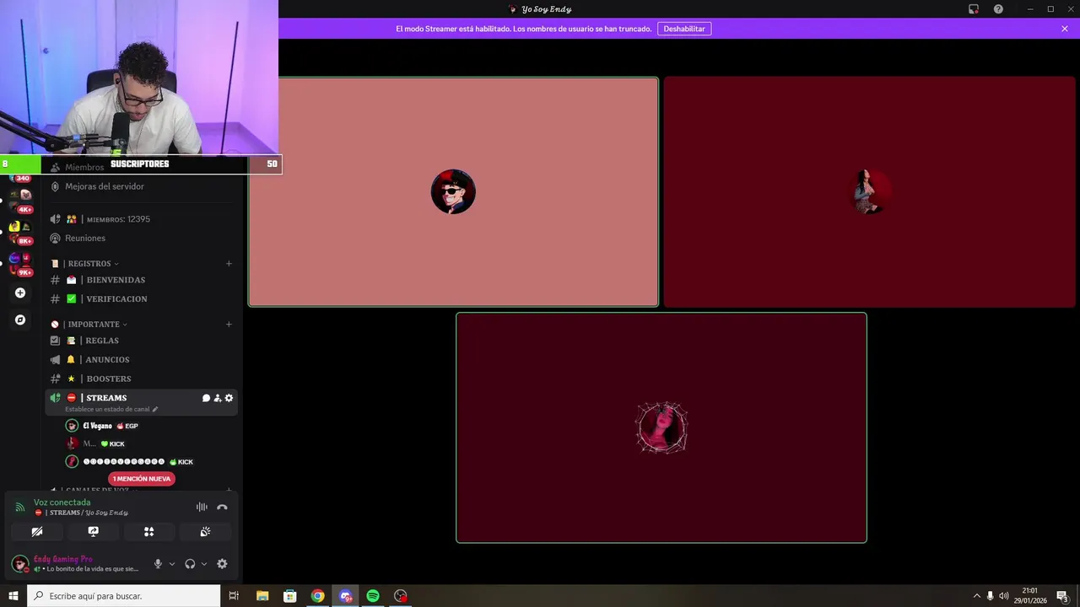Open the Endy Gaming Pro user avatar
This screenshot has height=607, width=1080.
coord(20,564)
